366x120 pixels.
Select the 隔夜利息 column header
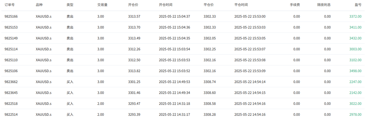(324, 5)
